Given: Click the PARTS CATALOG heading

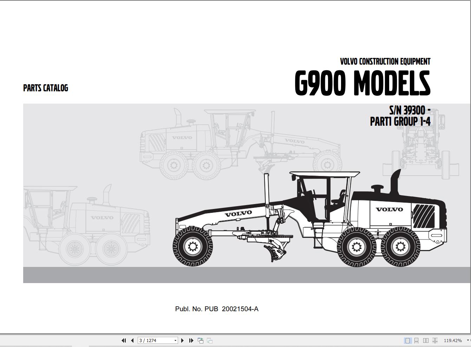Looking at the screenshot, I should pos(45,88).
